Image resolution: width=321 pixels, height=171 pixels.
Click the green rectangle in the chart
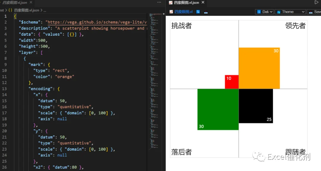[x=218, y=109]
